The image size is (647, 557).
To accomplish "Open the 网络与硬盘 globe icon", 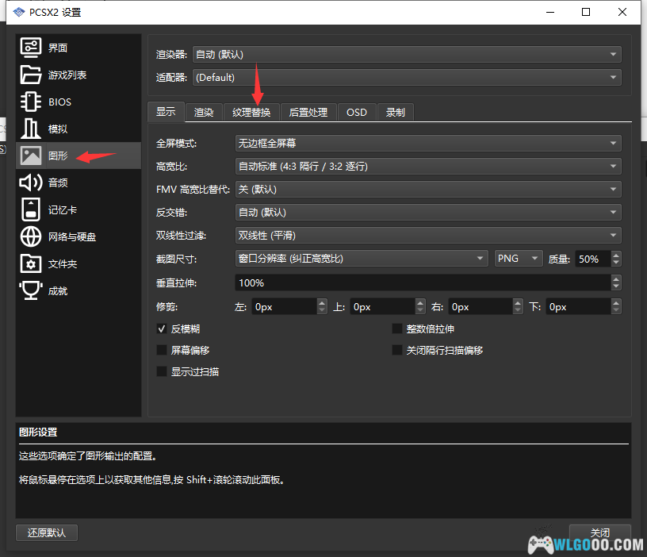I will tap(31, 236).
